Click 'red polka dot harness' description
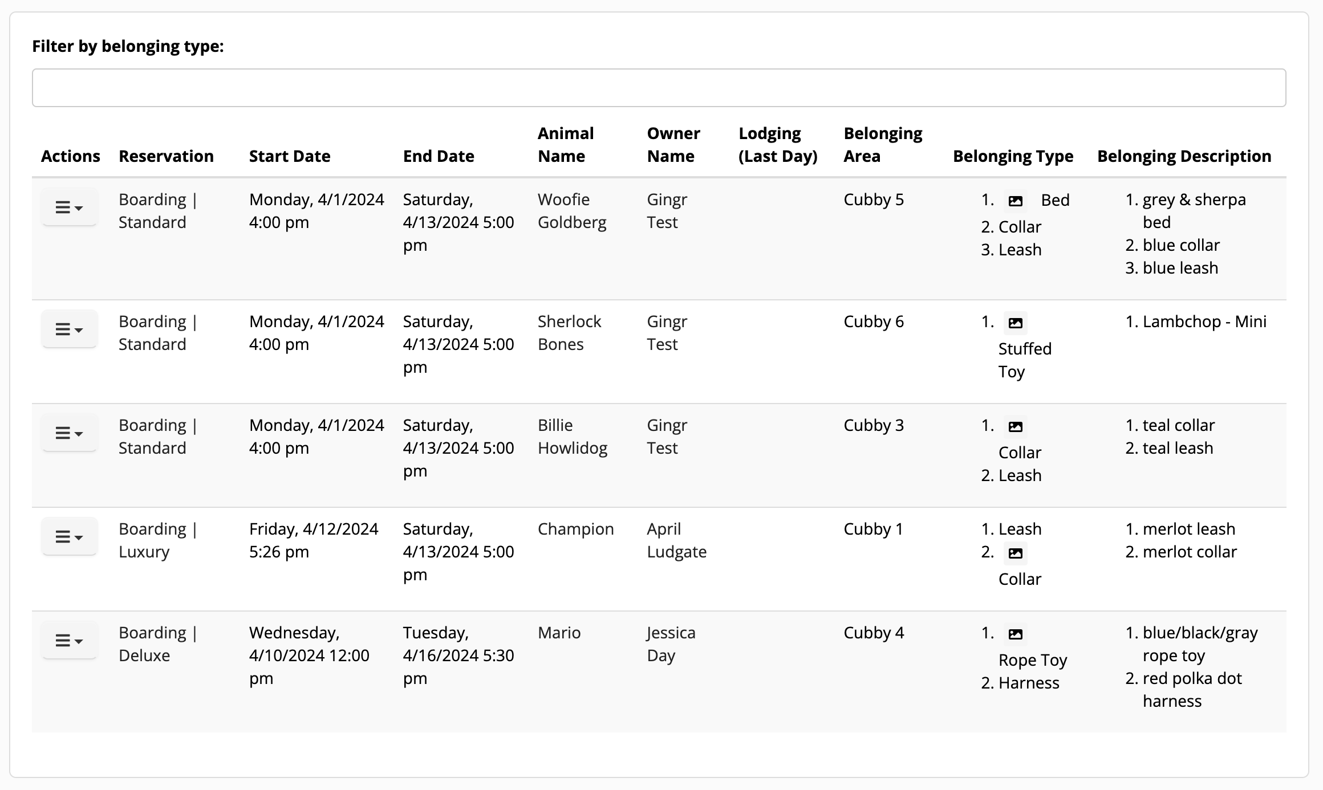The height and width of the screenshot is (790, 1323). 1192,690
